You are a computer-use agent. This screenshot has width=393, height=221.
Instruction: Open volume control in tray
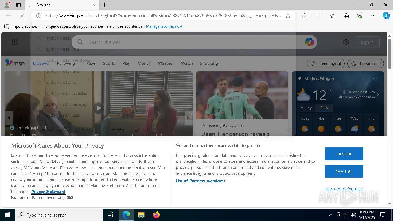point(353,215)
